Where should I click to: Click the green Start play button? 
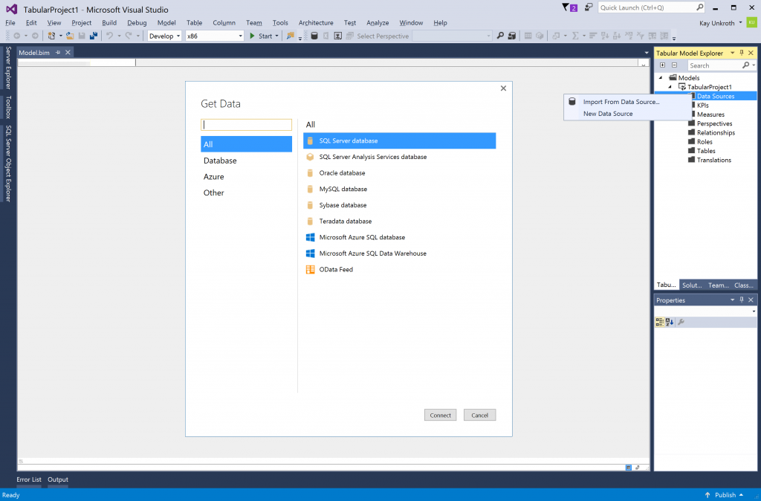point(252,36)
